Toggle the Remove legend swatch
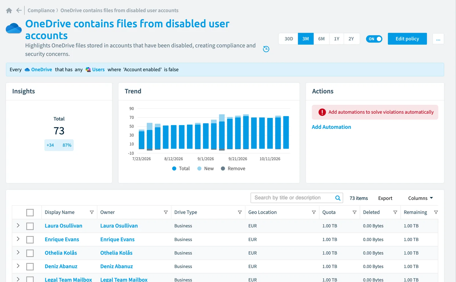This screenshot has height=282, width=456. point(223,169)
